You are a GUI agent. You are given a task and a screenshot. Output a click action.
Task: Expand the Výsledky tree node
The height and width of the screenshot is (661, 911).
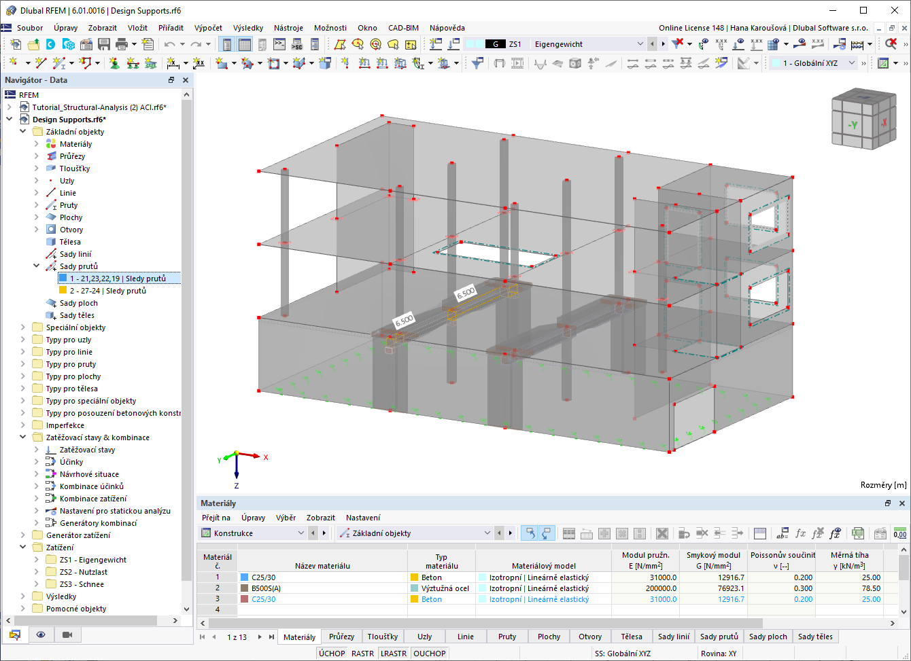point(23,596)
